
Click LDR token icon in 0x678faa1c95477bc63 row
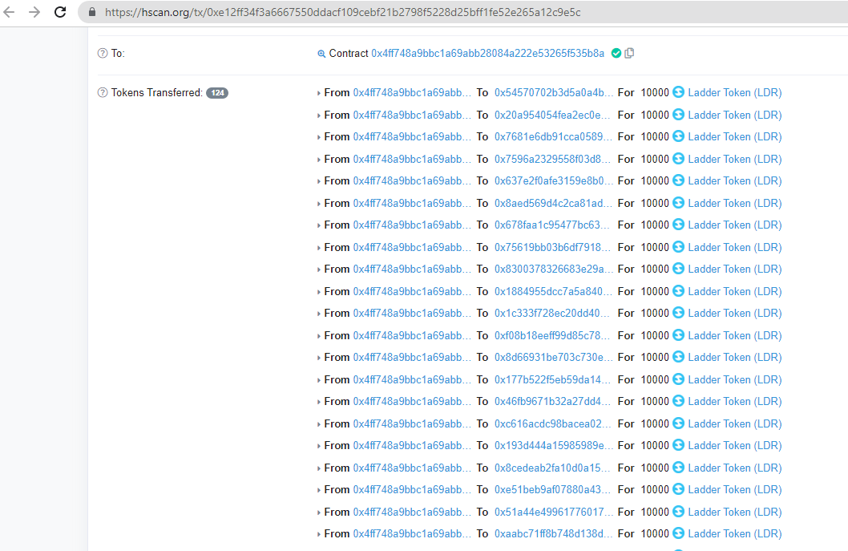[x=678, y=224]
